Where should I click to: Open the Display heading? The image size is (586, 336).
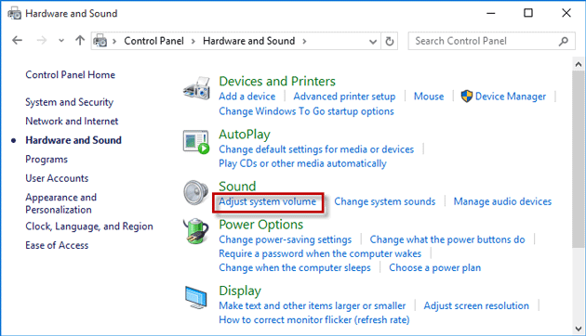240,291
